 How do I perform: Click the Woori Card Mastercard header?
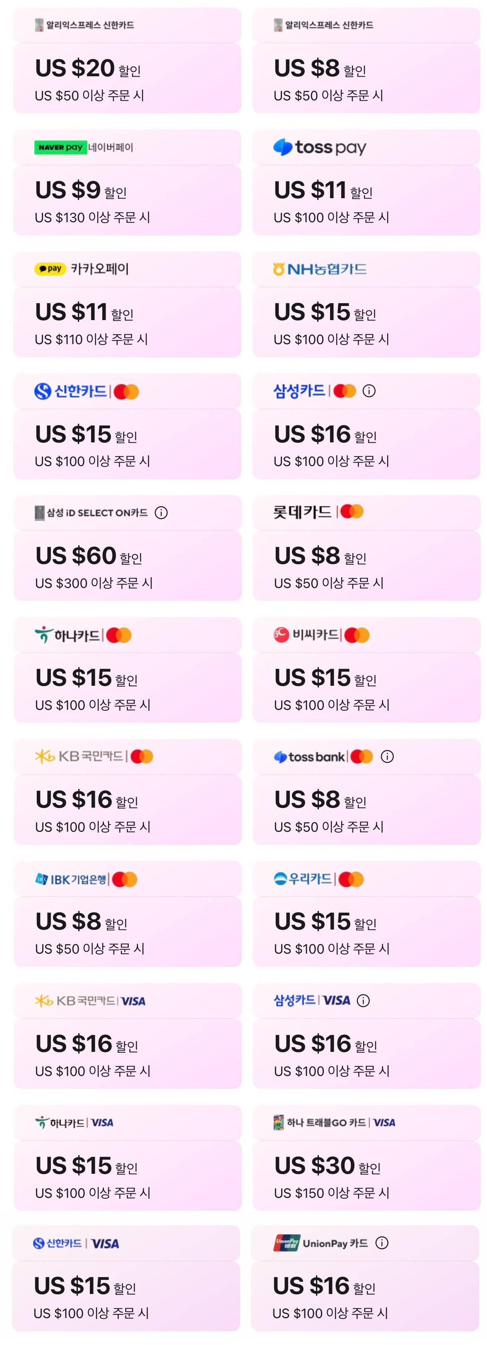coord(318,879)
